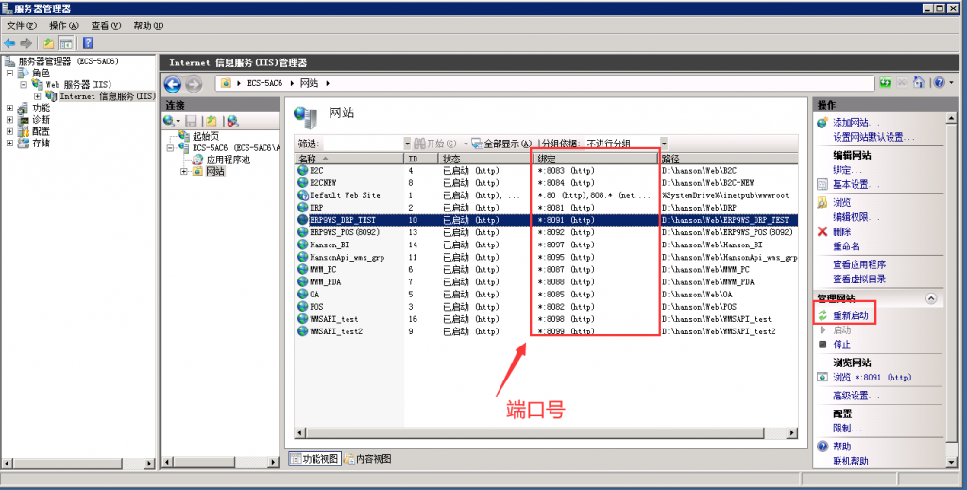Select the Default Web Site row
Image resolution: width=967 pixels, height=490 pixels.
pos(547,195)
